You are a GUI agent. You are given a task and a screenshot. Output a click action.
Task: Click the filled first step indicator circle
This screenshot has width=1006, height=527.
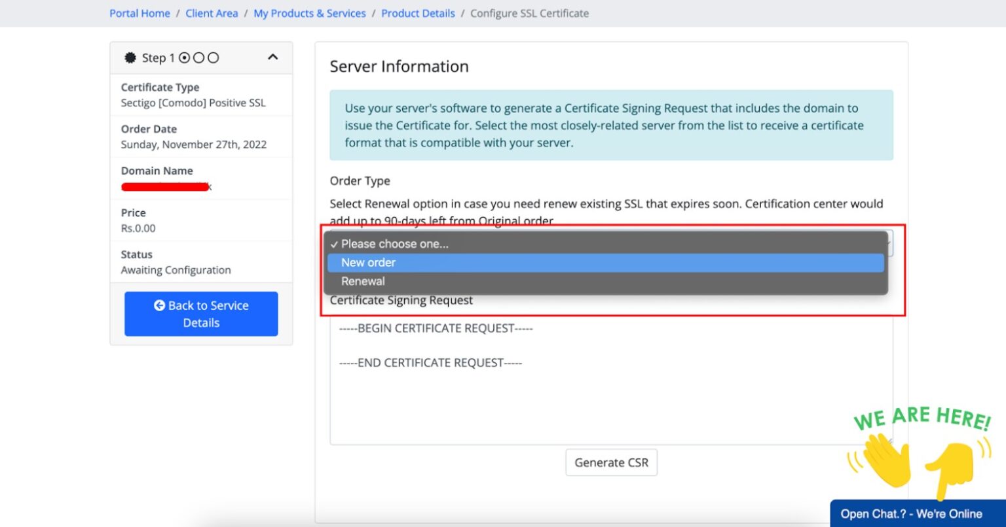(x=184, y=58)
